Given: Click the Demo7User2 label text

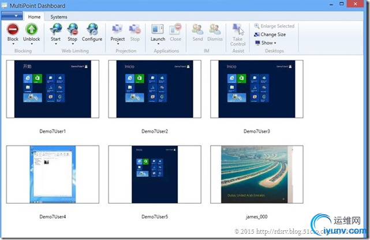Looking at the screenshot, I should [155, 131].
